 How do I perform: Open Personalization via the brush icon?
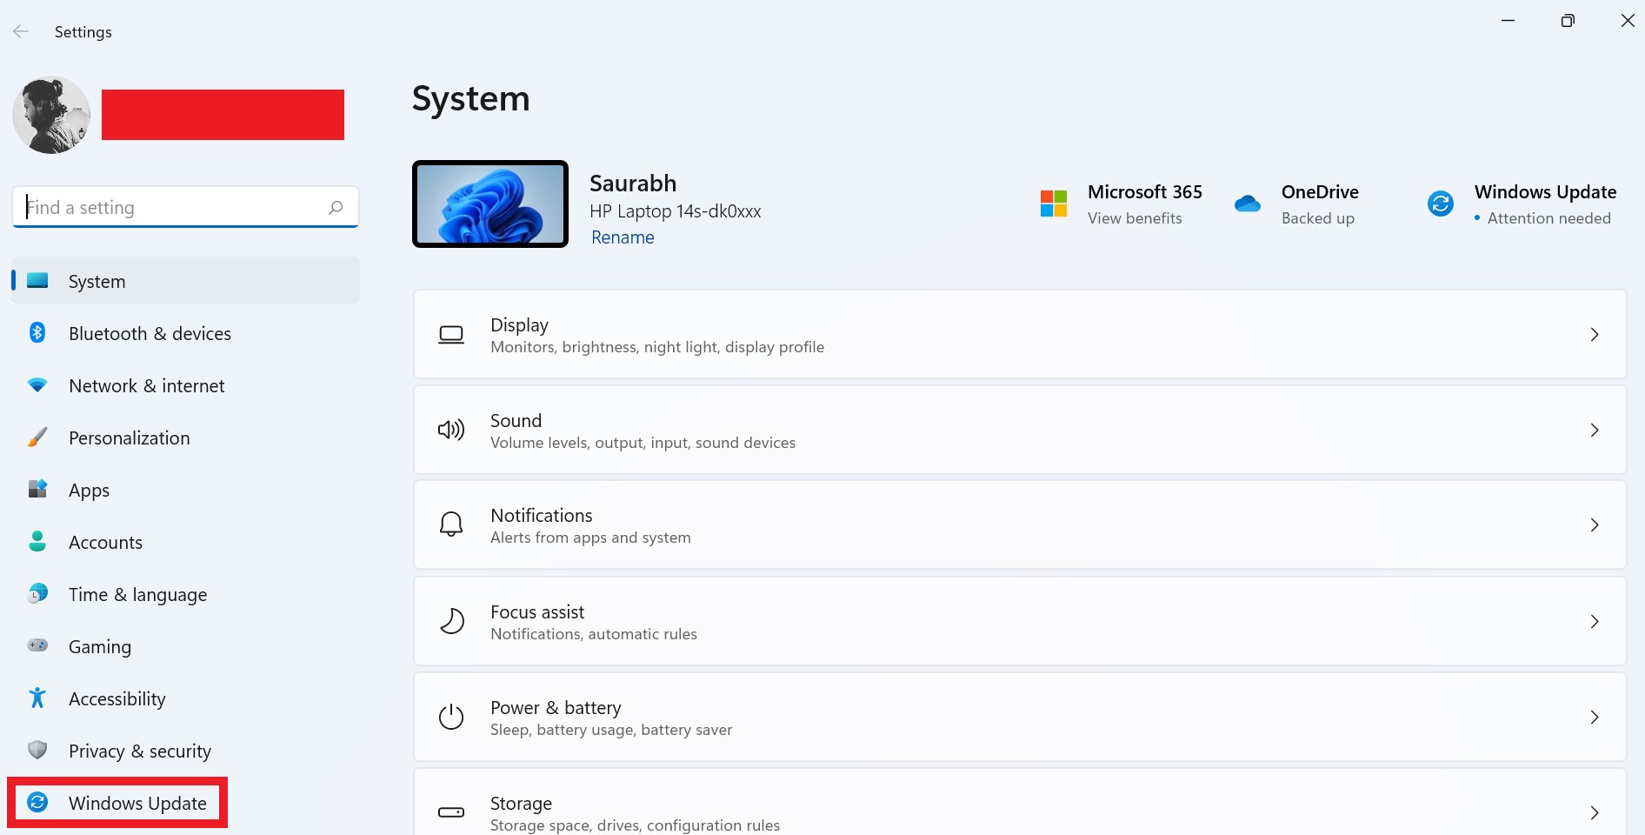click(x=37, y=438)
